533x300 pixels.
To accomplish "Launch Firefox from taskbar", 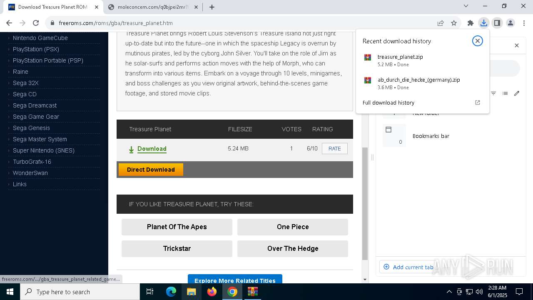I will pyautogui.click(x=212, y=292).
